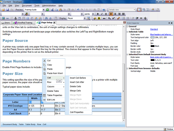The height and width of the screenshot is (131, 174).
Task: Open the Standard style sheet link
Action: pos(154,29)
